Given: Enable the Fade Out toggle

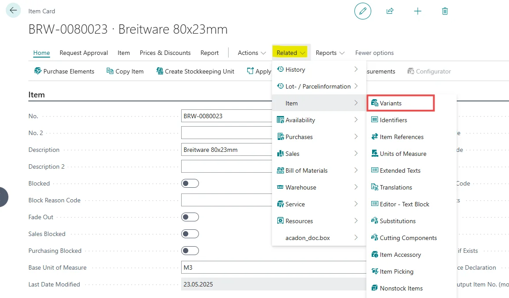Looking at the screenshot, I should tap(190, 217).
